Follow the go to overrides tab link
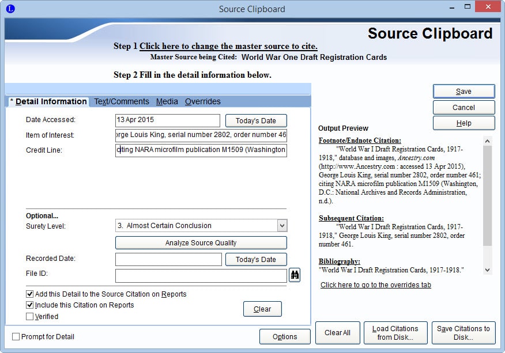 pyautogui.click(x=375, y=285)
